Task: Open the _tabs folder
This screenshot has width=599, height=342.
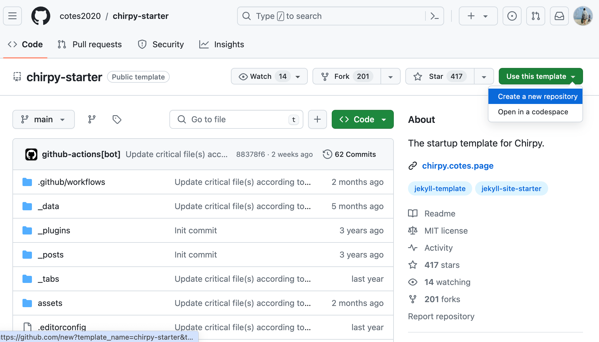Action: point(48,279)
